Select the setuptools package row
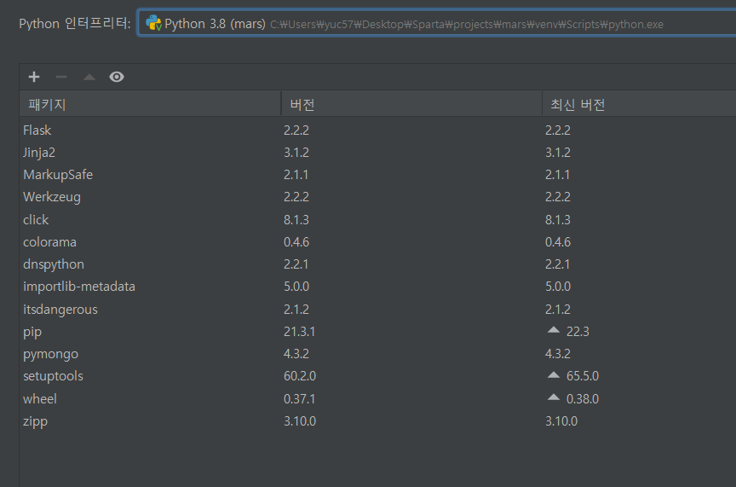 click(377, 376)
